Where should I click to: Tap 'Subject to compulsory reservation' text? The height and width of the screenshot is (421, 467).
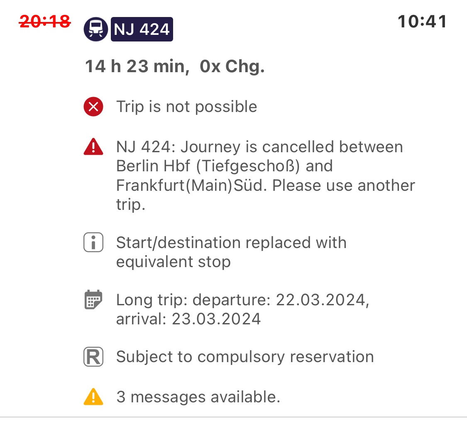point(245,357)
